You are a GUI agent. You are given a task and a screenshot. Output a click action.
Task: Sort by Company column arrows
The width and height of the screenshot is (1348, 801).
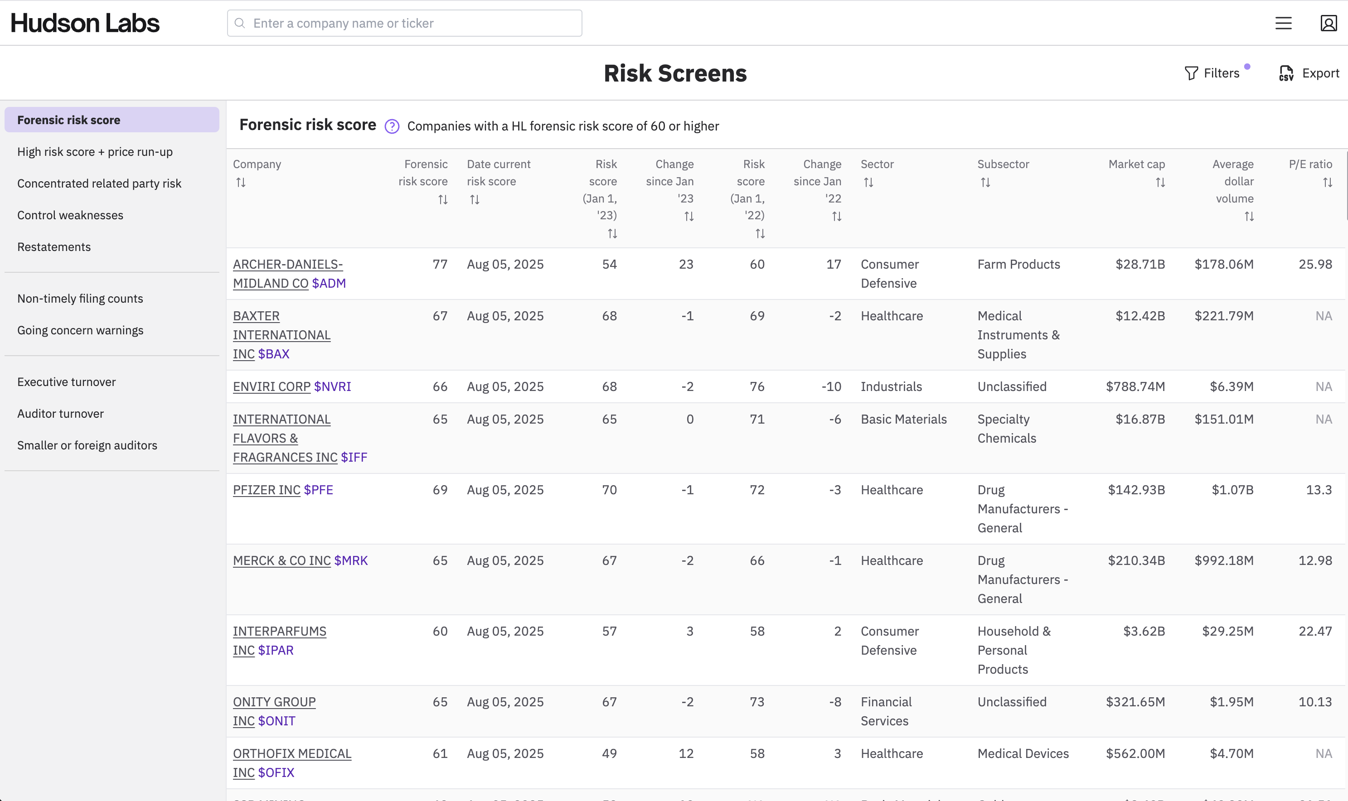[241, 183]
